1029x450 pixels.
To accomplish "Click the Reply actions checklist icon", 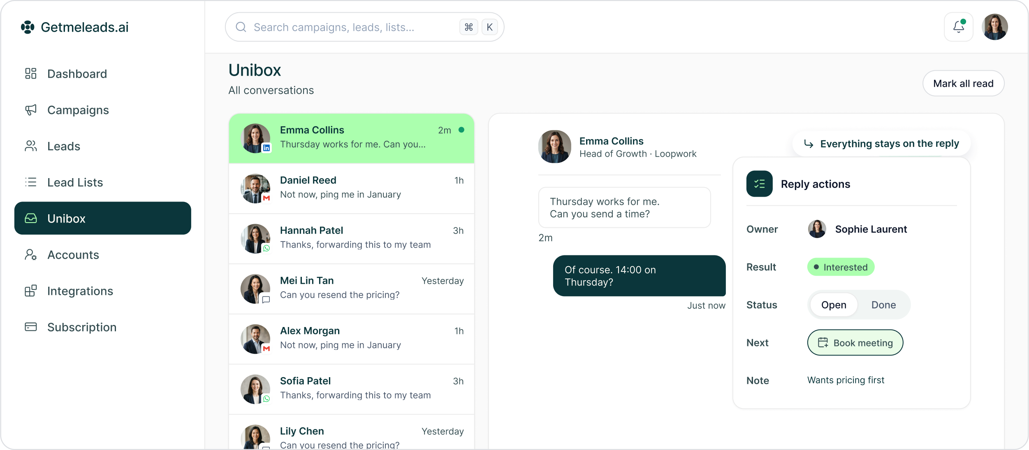I will [x=760, y=184].
